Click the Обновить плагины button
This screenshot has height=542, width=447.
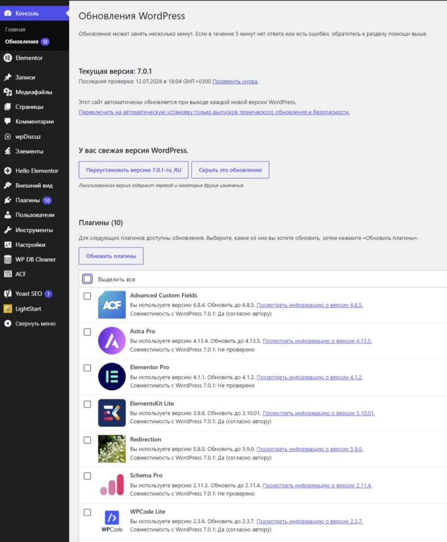click(x=111, y=256)
